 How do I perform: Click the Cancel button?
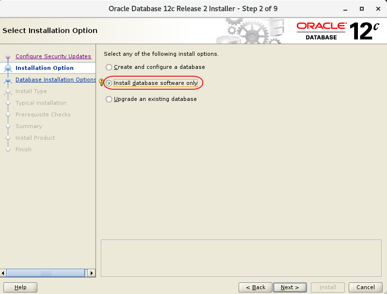pyautogui.click(x=366, y=287)
